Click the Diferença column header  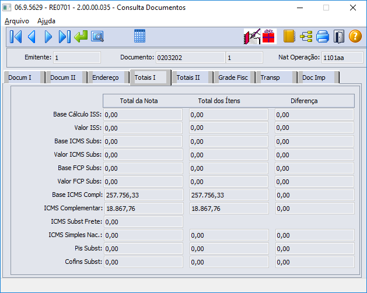pos(304,101)
